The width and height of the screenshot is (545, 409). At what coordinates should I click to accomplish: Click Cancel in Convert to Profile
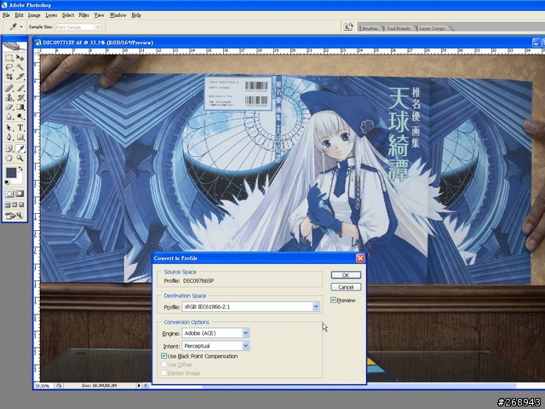point(346,287)
